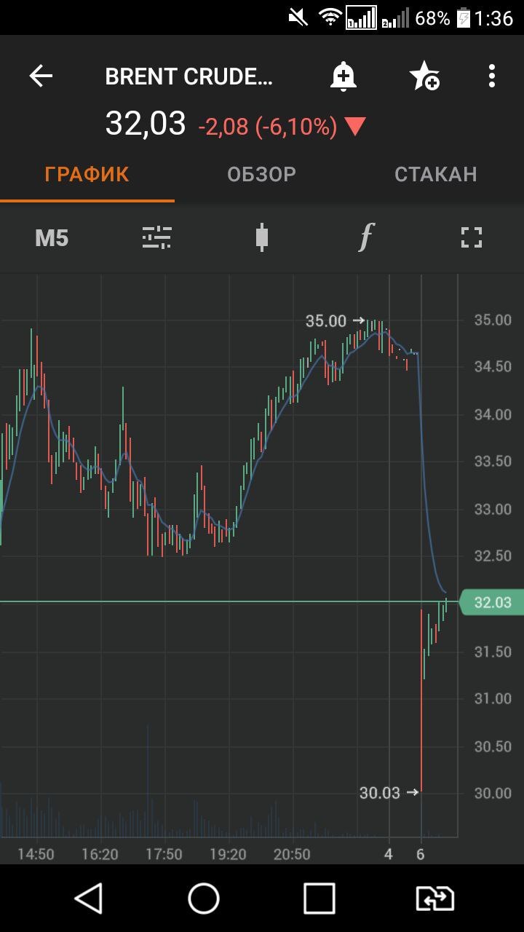Tap the green 32.03 price tag

(492, 603)
